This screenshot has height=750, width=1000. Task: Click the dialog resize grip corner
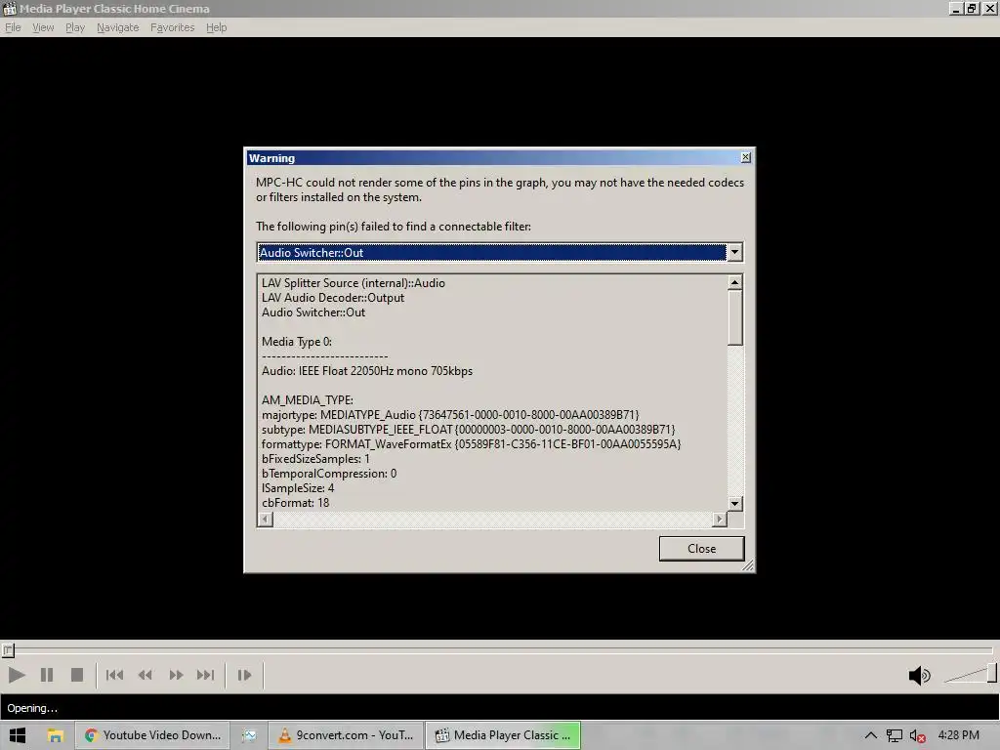coord(748,565)
